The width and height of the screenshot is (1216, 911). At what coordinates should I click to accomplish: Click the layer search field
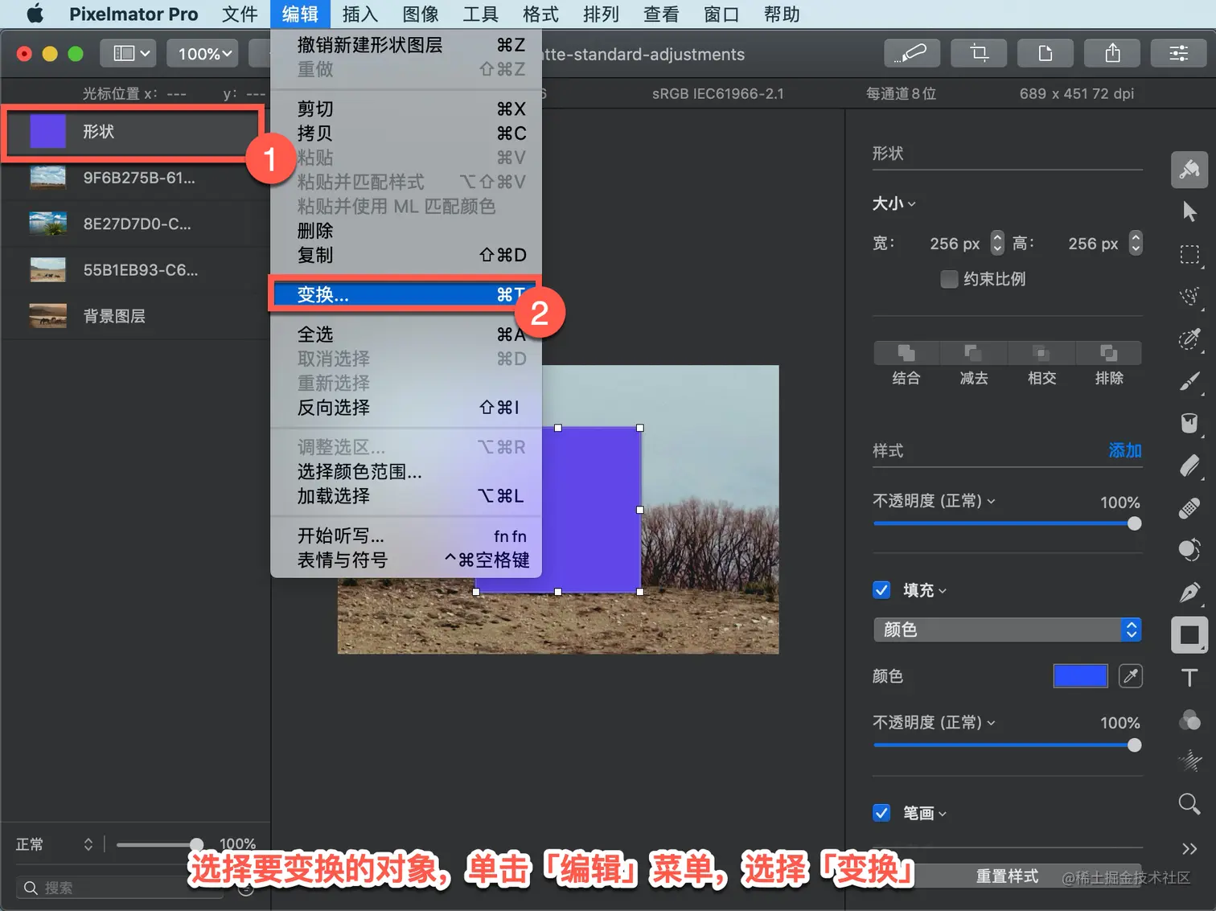point(119,888)
